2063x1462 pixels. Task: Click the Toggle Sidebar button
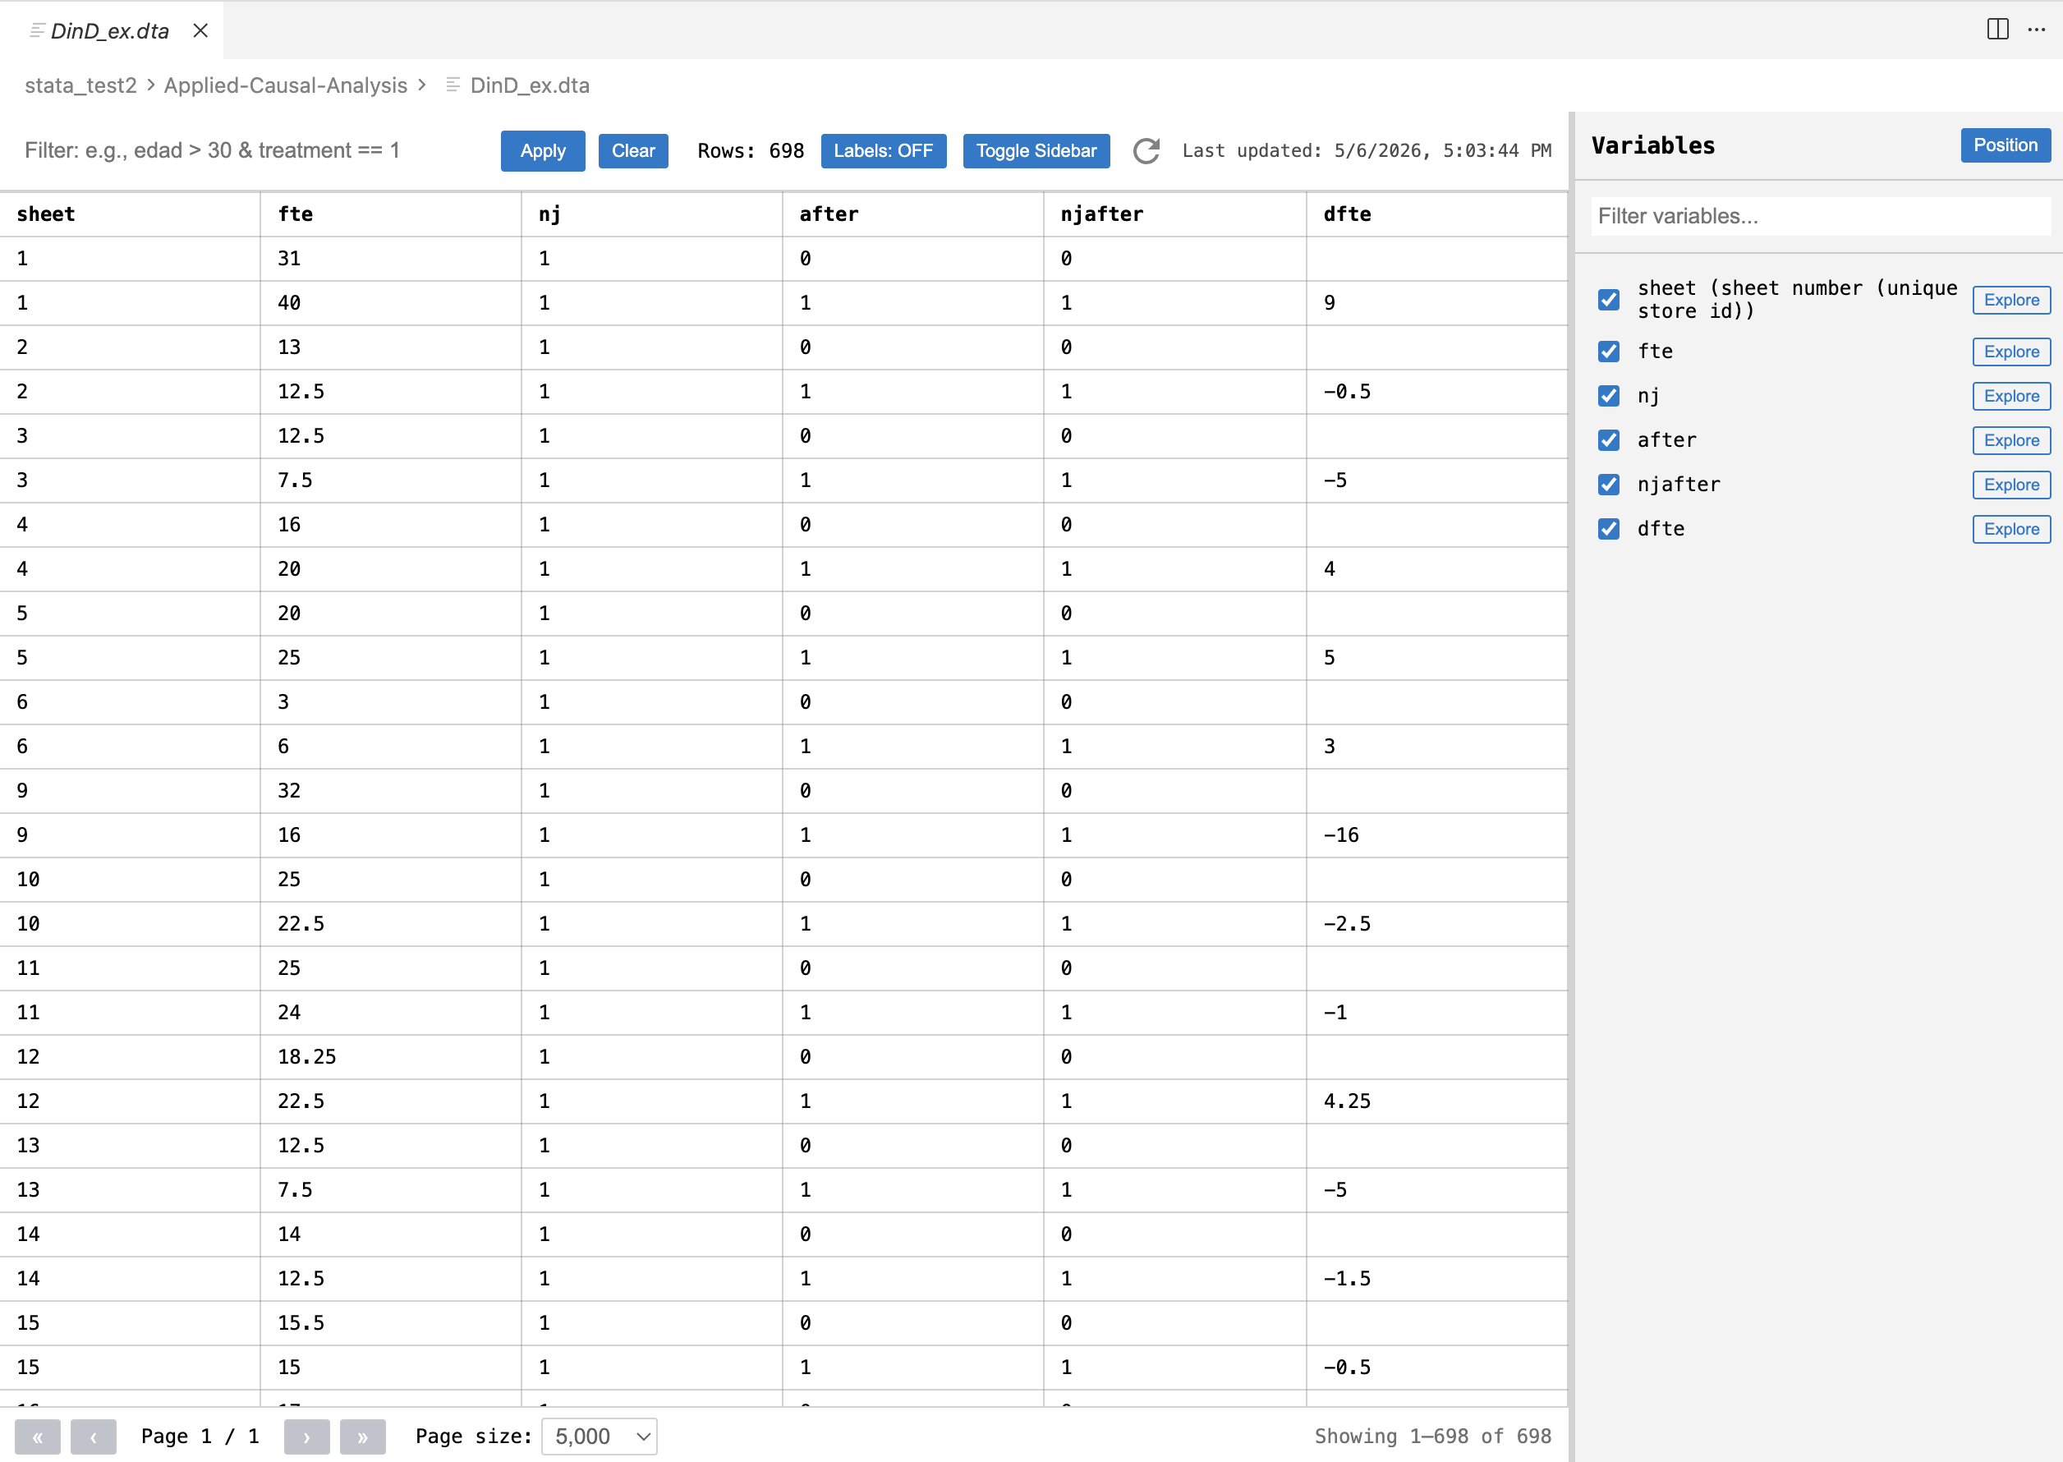(x=1036, y=151)
